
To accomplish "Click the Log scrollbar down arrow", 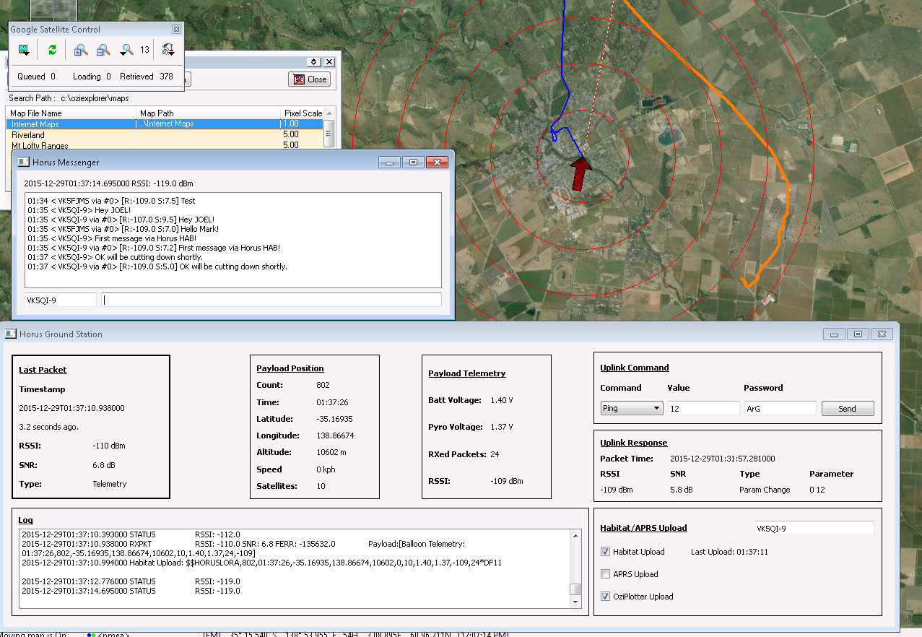I will point(575,602).
